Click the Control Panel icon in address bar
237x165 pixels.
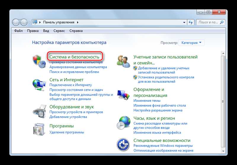[x=35, y=22]
